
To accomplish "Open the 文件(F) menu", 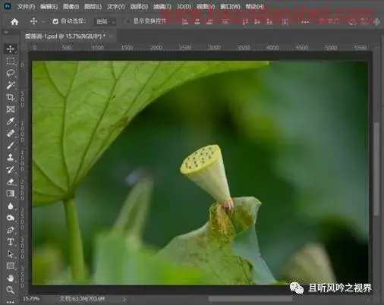I will tap(27, 7).
